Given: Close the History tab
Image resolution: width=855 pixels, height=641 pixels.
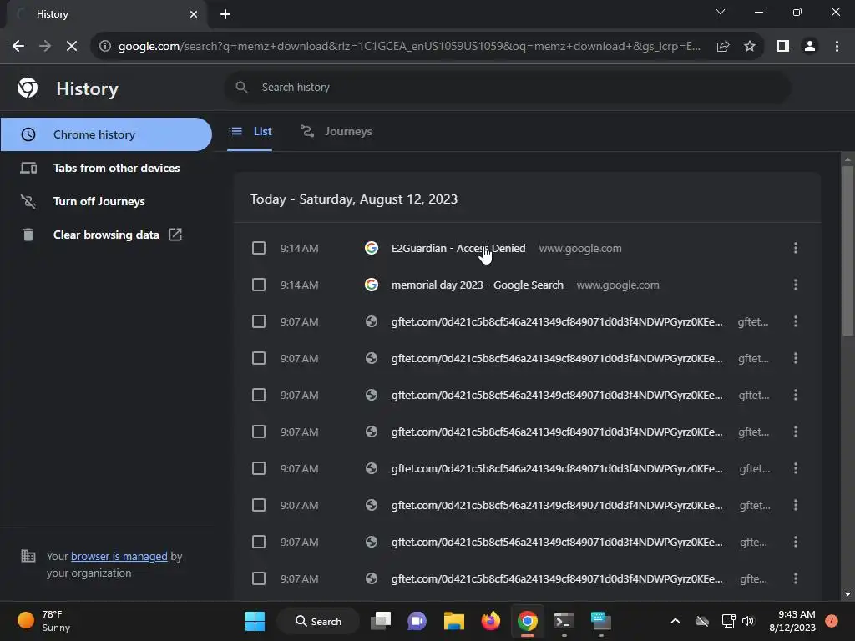Looking at the screenshot, I should click(194, 14).
